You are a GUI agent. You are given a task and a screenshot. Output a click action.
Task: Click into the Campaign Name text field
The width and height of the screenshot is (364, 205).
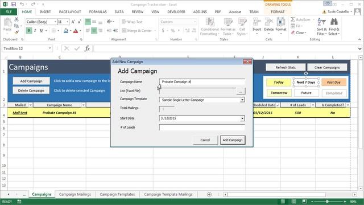(x=202, y=82)
